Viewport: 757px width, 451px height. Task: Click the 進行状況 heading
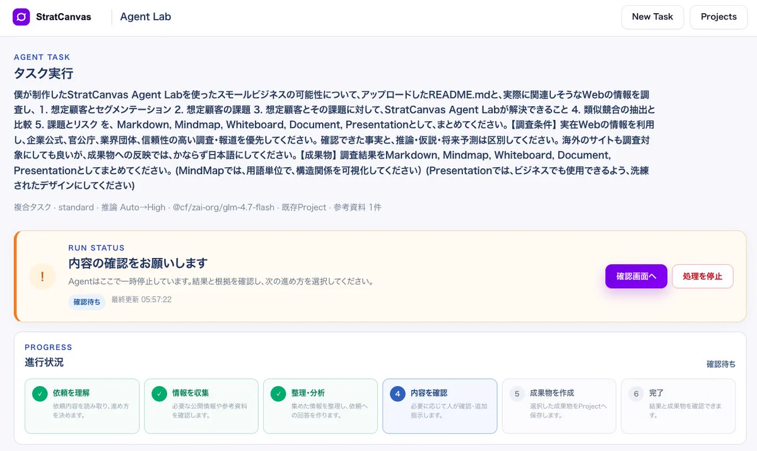point(44,363)
